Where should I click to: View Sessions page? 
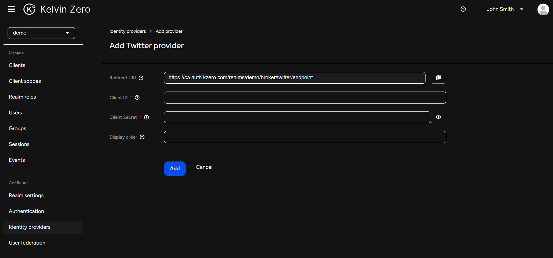pyautogui.click(x=19, y=144)
